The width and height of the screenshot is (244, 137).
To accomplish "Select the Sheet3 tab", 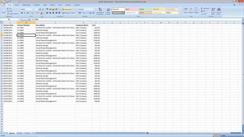I will point(27,133).
